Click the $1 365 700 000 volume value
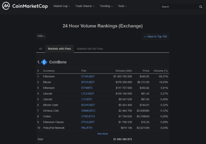 pyautogui.click(x=123, y=77)
